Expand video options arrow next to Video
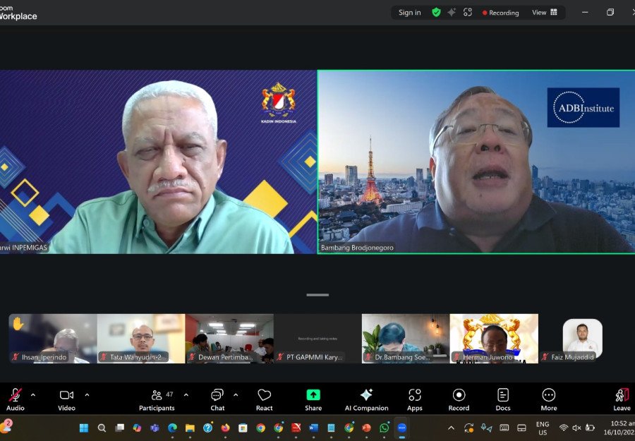Image resolution: width=635 pixels, height=441 pixels. [87, 395]
